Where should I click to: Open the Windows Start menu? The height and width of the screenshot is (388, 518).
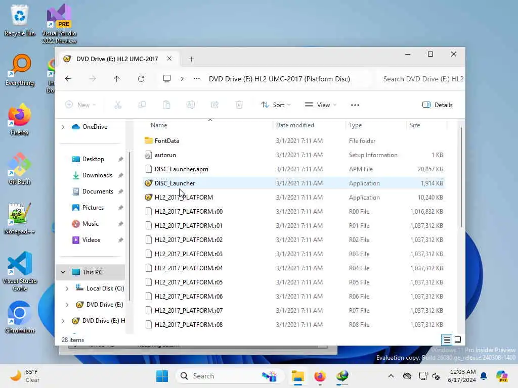click(x=162, y=376)
